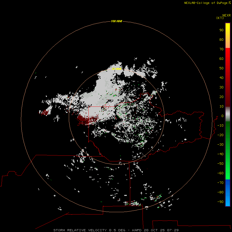The width and height of the screenshot is (232, 232).
Task: Click the 07:29 timestamp text
Action: (173, 230)
